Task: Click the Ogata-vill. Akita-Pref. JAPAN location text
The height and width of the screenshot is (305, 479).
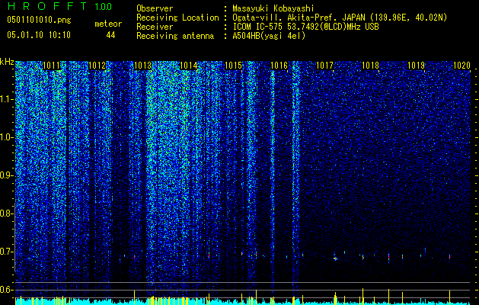Action: tap(338, 18)
